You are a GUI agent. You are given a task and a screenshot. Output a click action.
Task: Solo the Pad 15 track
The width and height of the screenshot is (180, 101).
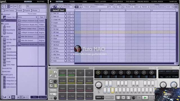pos(72,16)
